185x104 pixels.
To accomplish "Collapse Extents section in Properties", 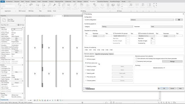I will click(23, 65).
